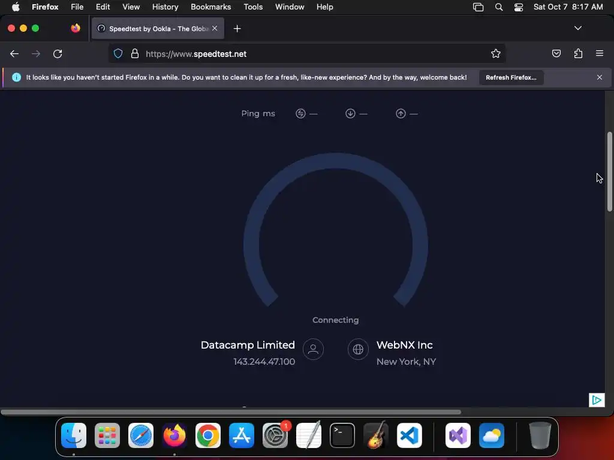
Task: Click the download speed arrow icon
Action: coord(350,113)
